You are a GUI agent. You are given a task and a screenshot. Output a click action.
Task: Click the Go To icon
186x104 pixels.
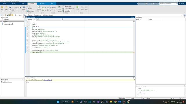click(x=24, y=7)
